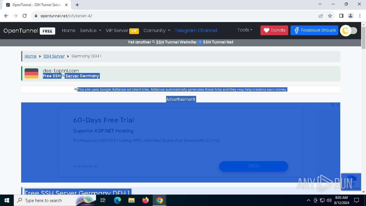Click the smarterasp.net ad link

pyautogui.click(x=86, y=166)
